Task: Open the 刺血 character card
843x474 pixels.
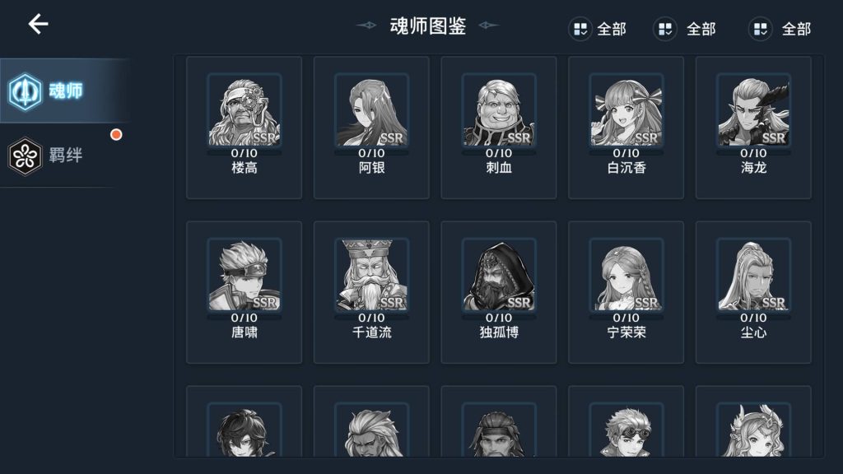Action: pos(499,128)
